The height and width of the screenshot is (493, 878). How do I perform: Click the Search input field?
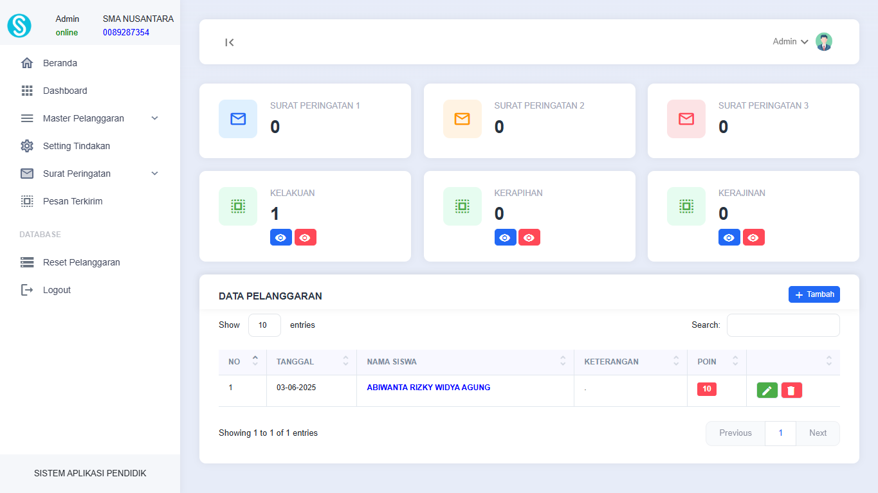[x=783, y=325]
